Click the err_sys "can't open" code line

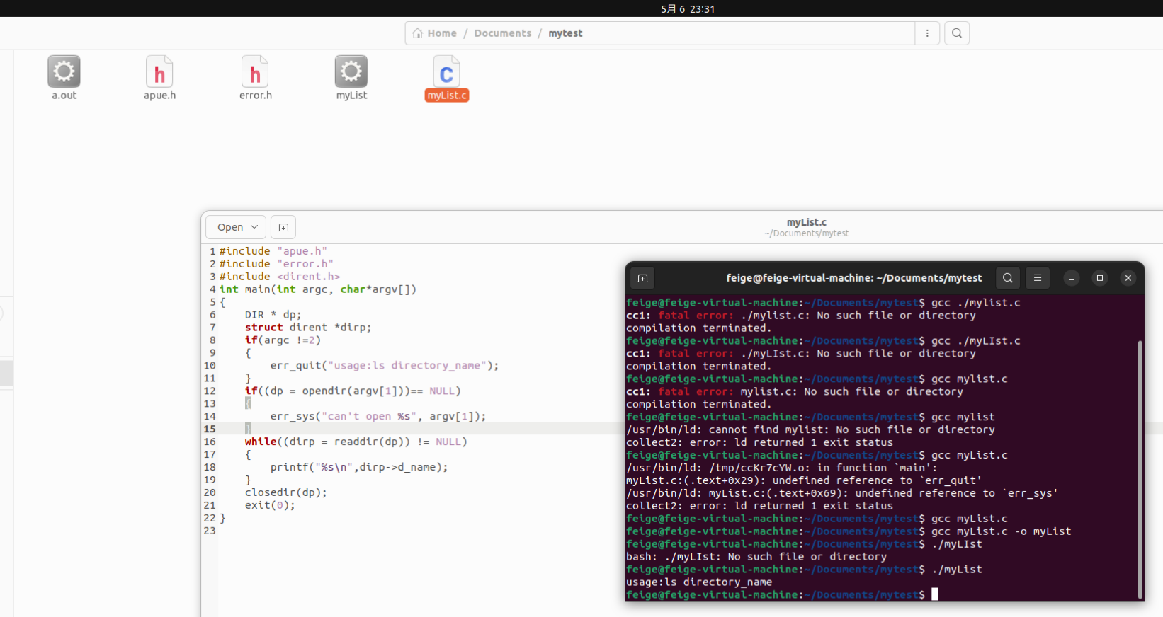point(378,417)
